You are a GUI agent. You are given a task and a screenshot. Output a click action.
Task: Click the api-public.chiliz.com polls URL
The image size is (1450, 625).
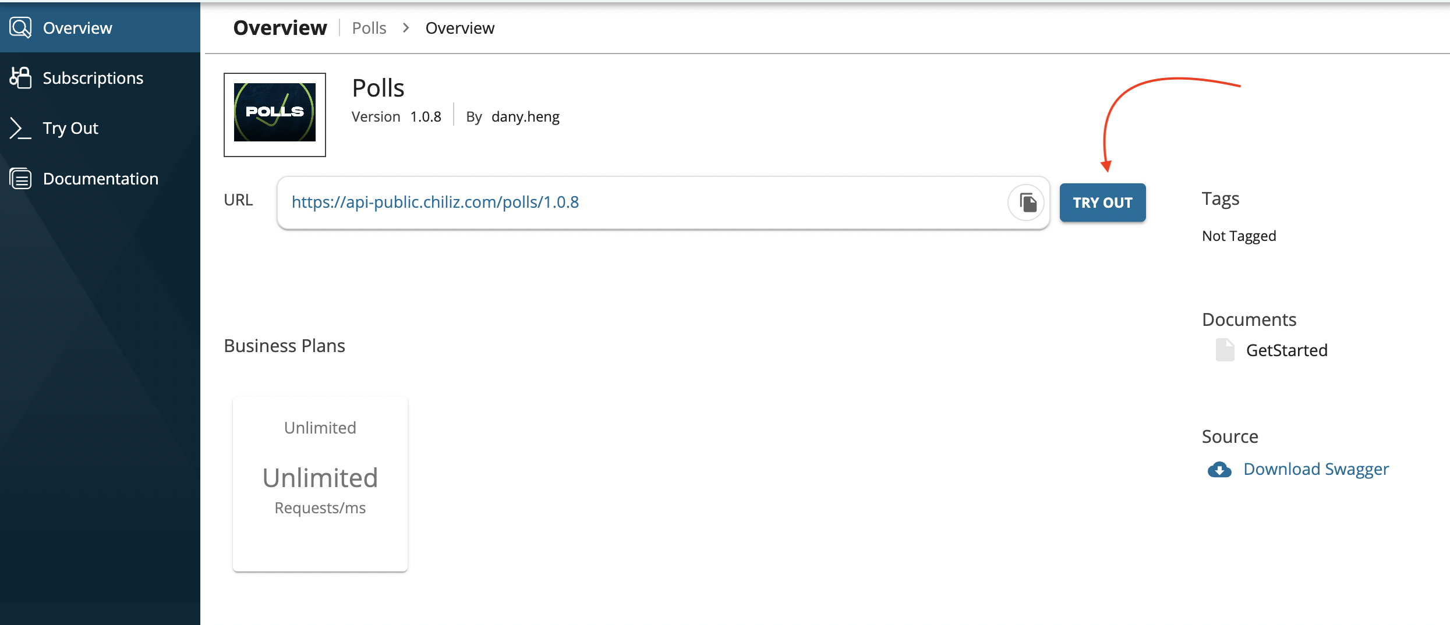click(x=435, y=202)
